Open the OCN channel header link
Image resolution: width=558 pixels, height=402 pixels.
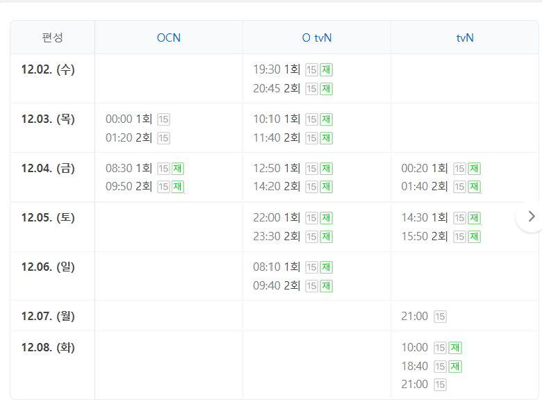click(169, 37)
